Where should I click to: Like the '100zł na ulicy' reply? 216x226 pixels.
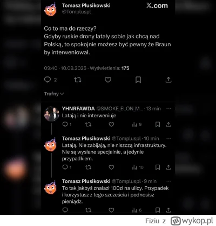tap(111, 210)
